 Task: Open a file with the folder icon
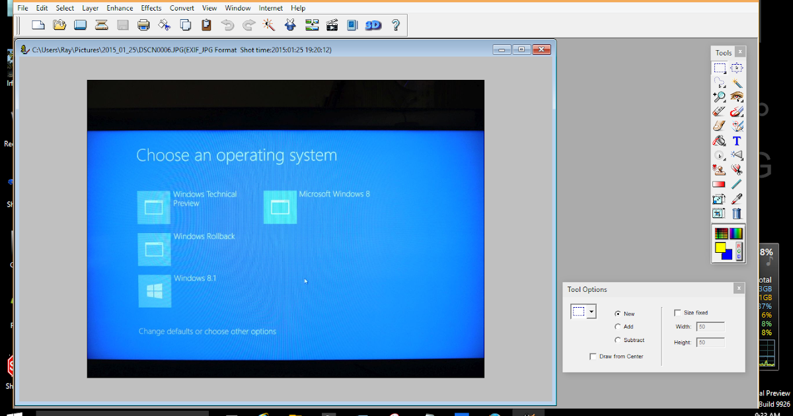tap(59, 25)
